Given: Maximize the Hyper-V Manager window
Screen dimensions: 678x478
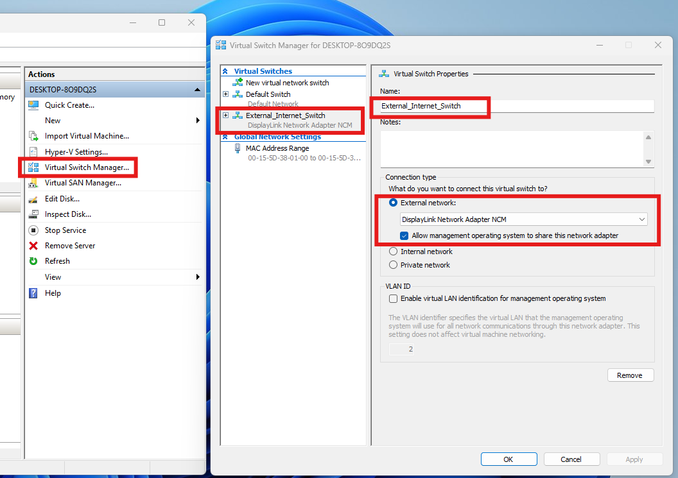Looking at the screenshot, I should coord(162,22).
